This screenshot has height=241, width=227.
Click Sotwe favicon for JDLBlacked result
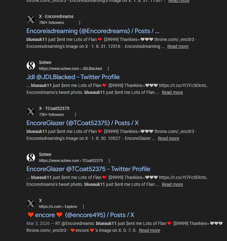[31, 66]
